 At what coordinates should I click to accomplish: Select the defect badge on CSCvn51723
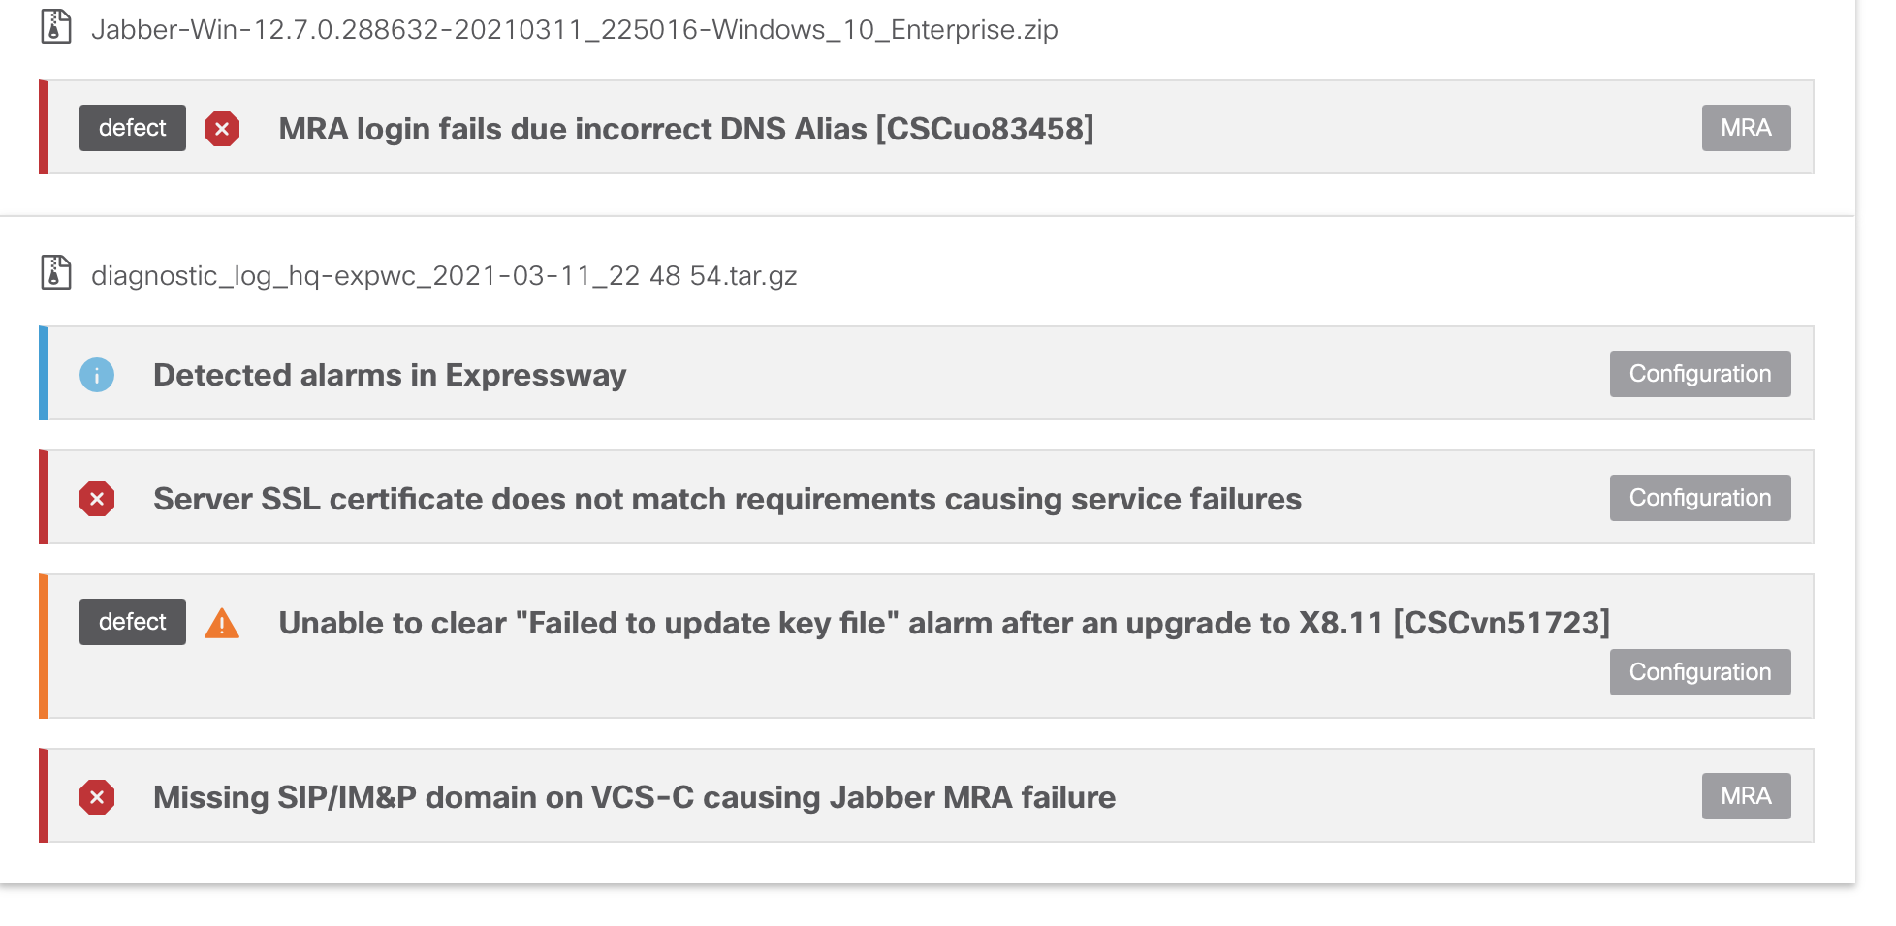point(132,622)
